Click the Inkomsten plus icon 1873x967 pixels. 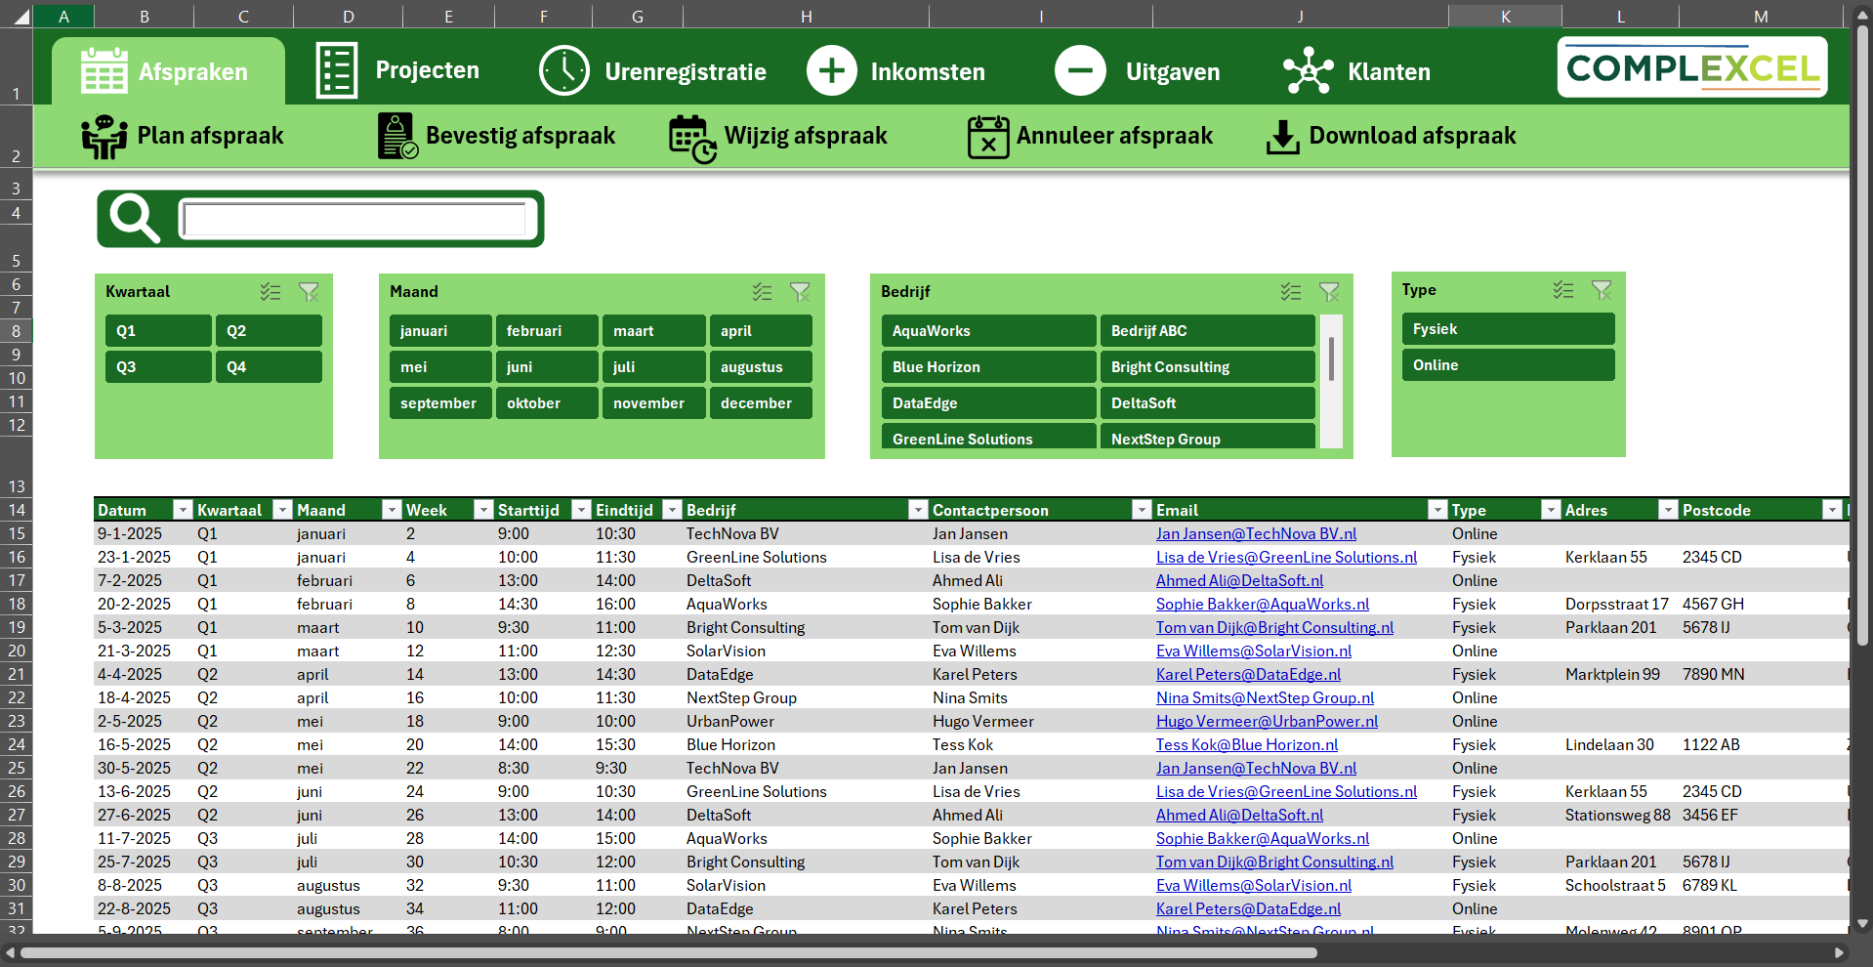832,70
